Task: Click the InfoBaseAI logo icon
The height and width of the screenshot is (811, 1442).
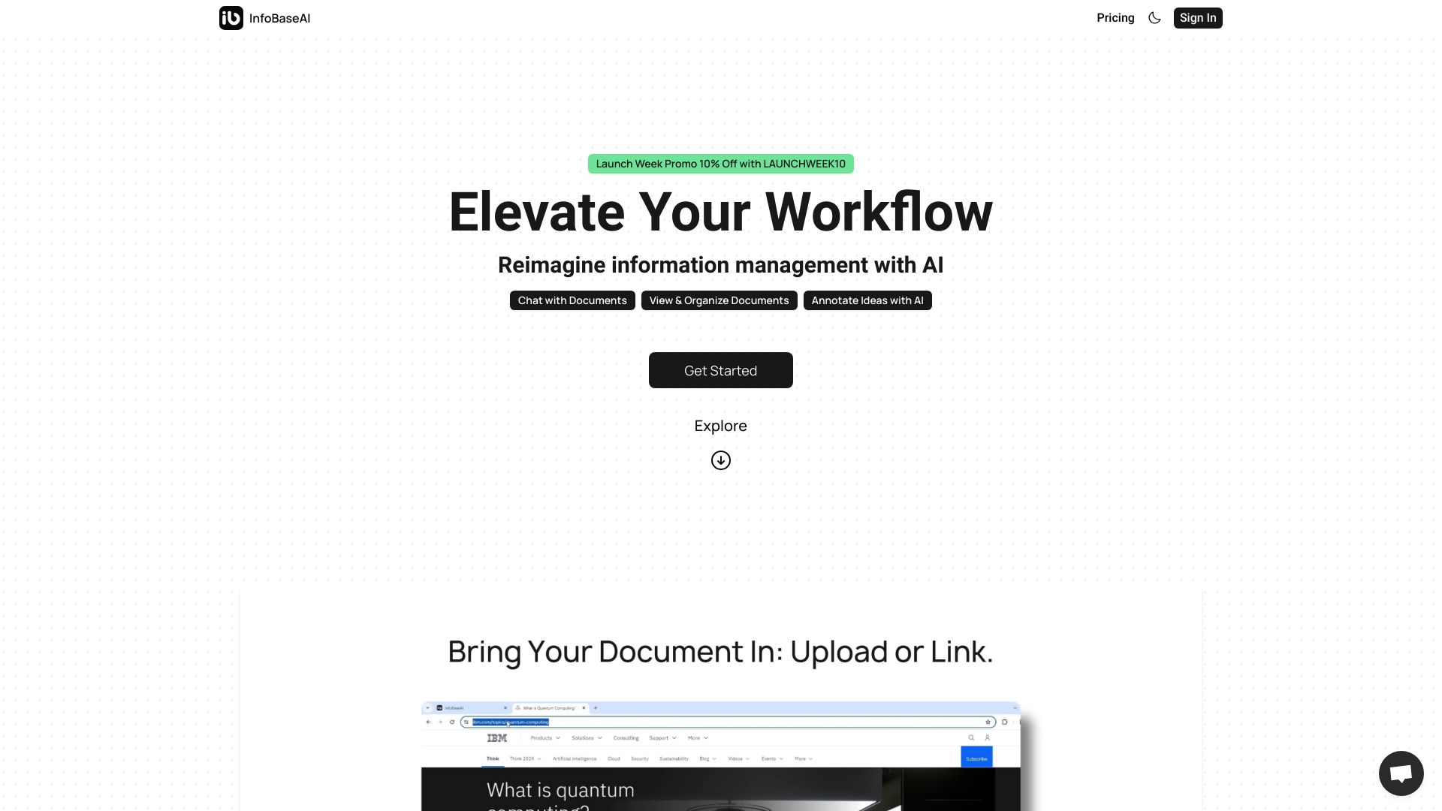Action: (x=231, y=18)
